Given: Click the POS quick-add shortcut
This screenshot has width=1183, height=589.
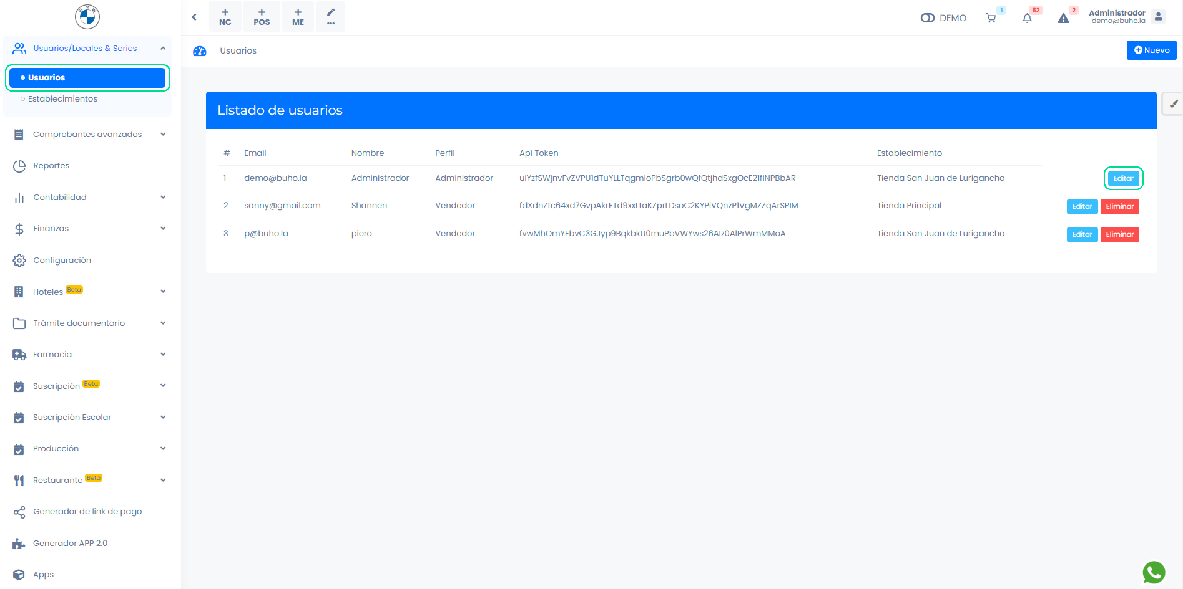Looking at the screenshot, I should (262, 17).
